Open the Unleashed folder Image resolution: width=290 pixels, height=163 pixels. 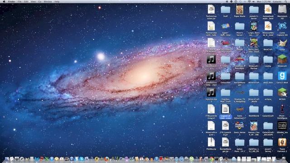[225, 76]
